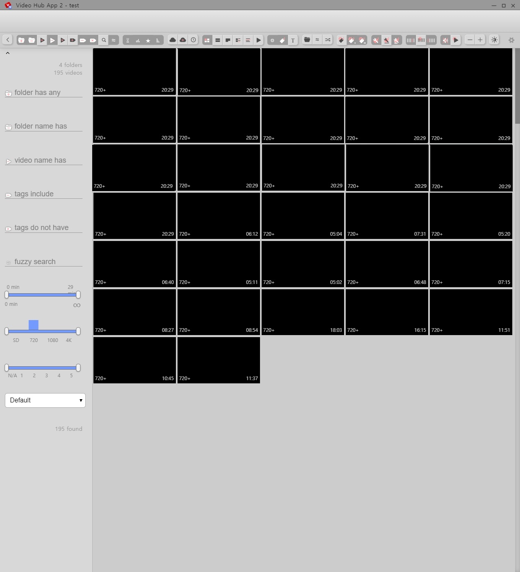Click the duration slider left handle

click(x=6, y=295)
